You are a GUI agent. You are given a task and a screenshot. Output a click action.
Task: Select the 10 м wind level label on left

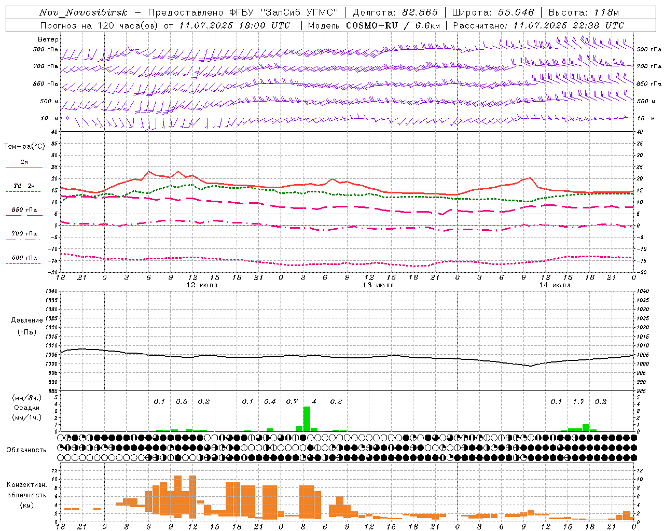tap(50, 118)
